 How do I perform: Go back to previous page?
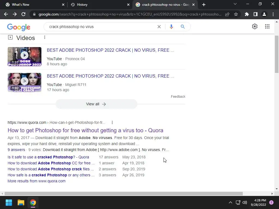coord(6,14)
